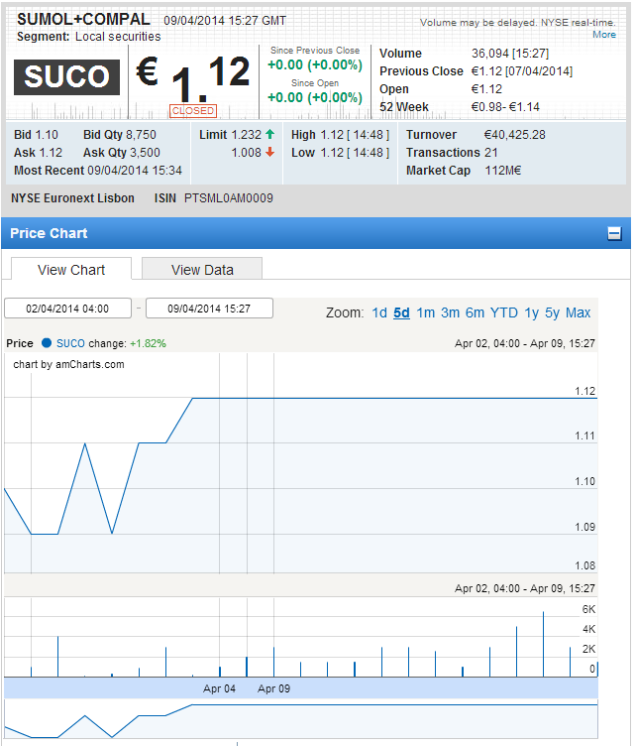636x746 pixels.
Task: Click the 52 Week range €0.98- €1.14
Action: [505, 106]
